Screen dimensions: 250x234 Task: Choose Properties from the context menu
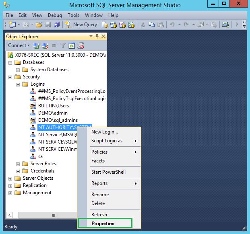(x=103, y=224)
